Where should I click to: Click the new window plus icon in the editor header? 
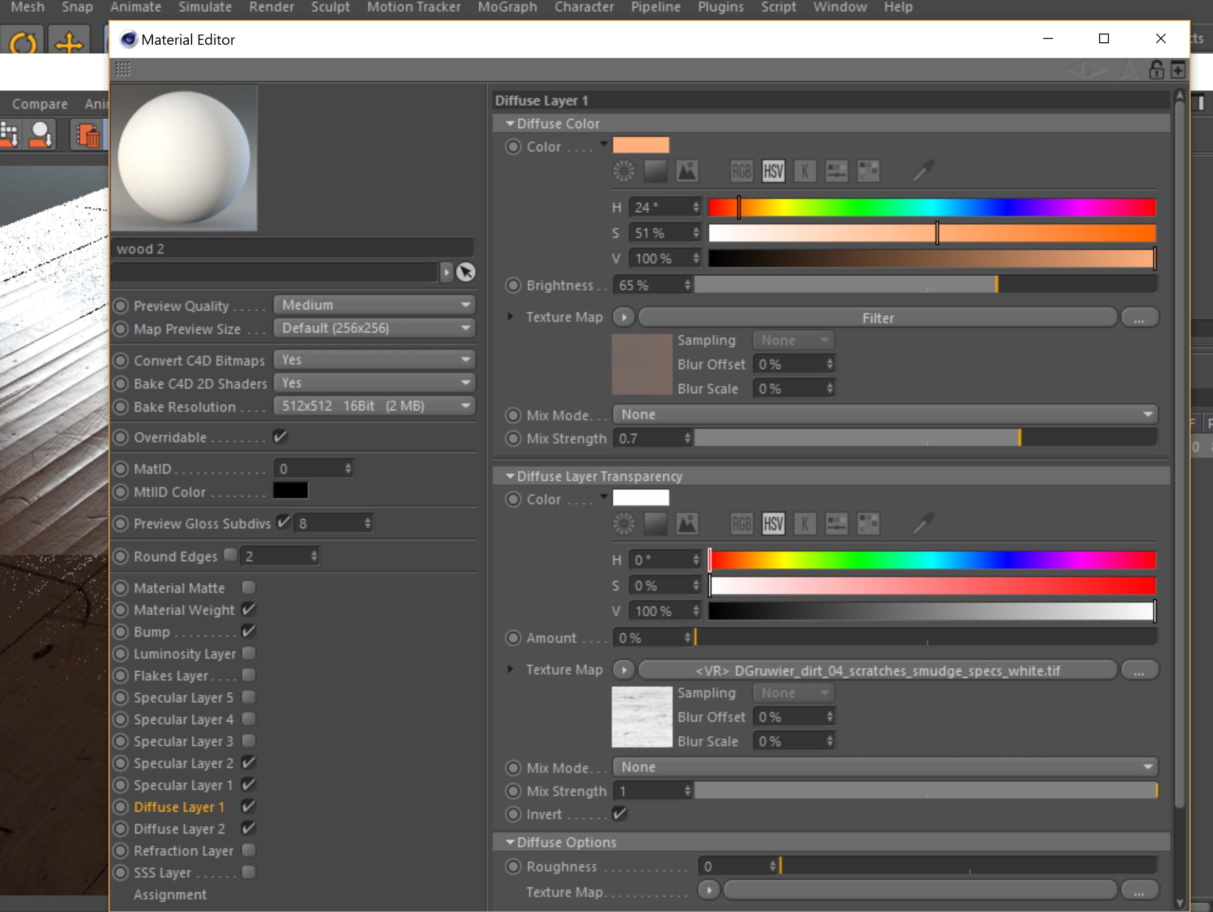click(1177, 70)
